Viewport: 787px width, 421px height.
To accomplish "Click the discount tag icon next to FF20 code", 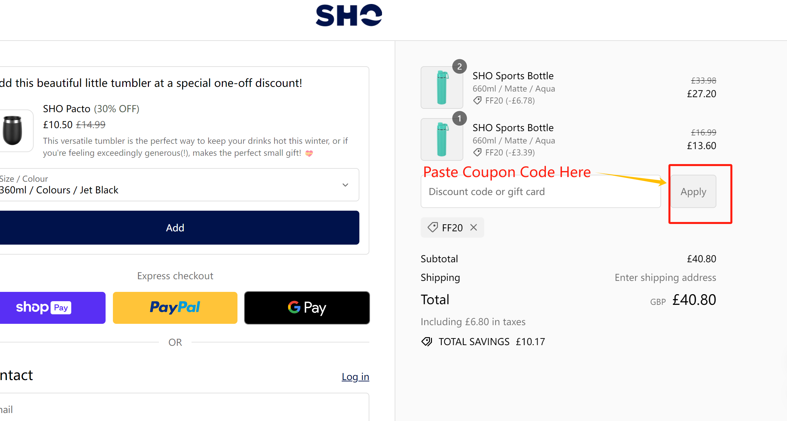I will click(432, 227).
